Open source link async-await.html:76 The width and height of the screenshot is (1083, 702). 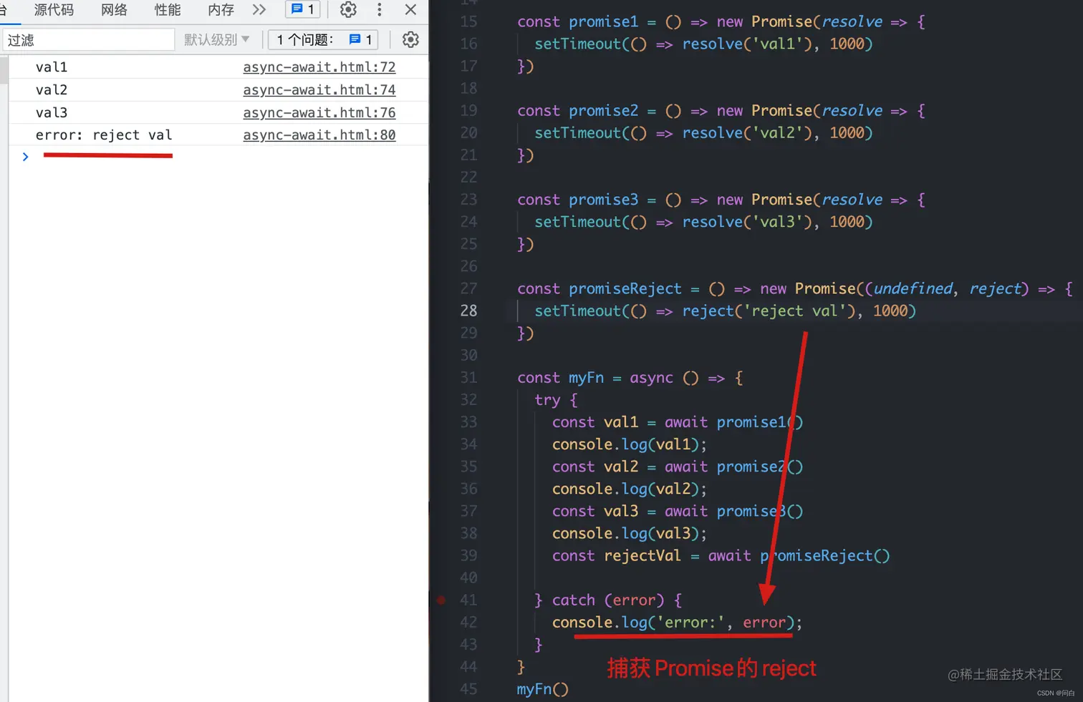(319, 113)
